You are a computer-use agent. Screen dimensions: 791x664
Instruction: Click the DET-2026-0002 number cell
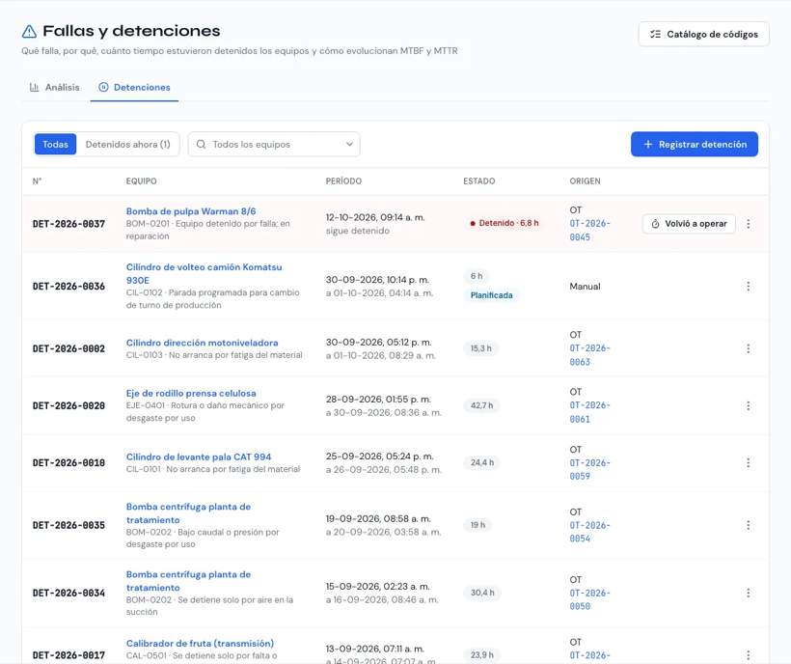click(68, 348)
